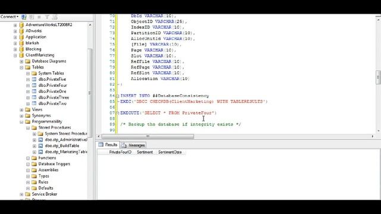Viewport: 381px width, 214px height.
Task: Select the Service Broker folder label
Action: point(45,194)
